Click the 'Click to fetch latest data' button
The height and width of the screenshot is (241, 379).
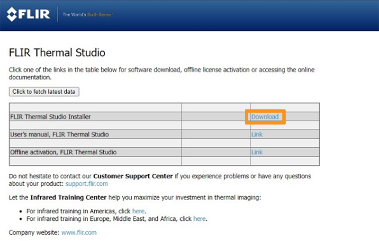44,92
